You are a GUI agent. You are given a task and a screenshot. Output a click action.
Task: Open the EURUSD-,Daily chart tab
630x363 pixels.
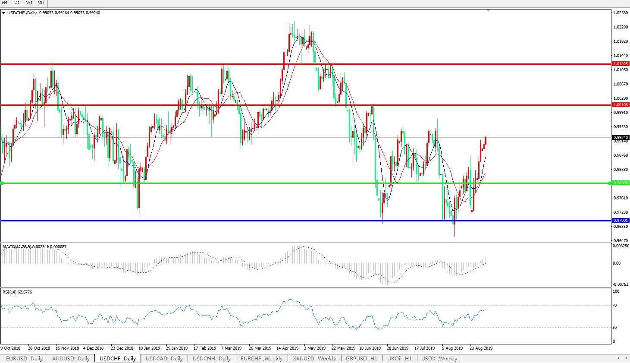click(24, 358)
